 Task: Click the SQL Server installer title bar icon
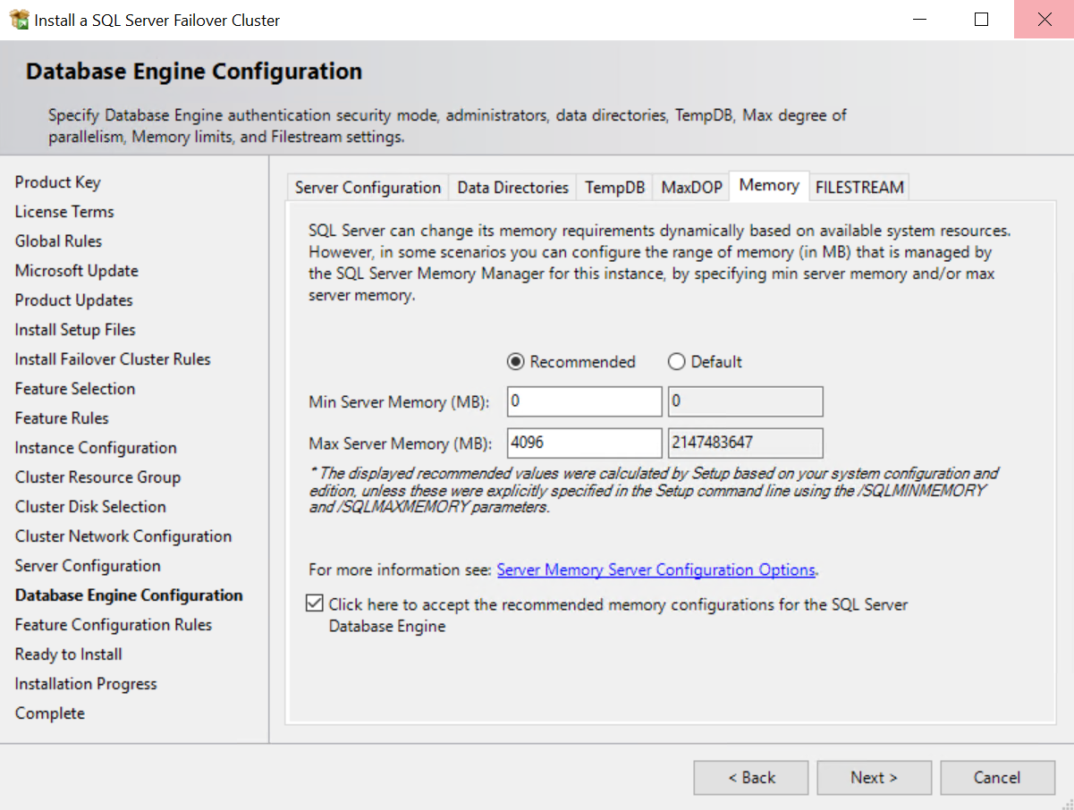(18, 19)
